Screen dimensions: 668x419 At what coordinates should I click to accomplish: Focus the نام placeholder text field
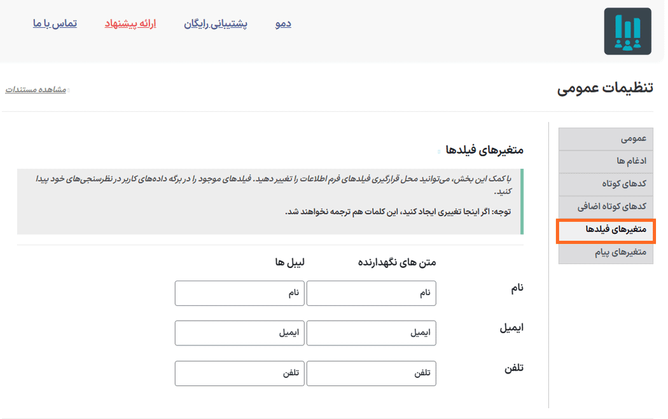coord(372,293)
